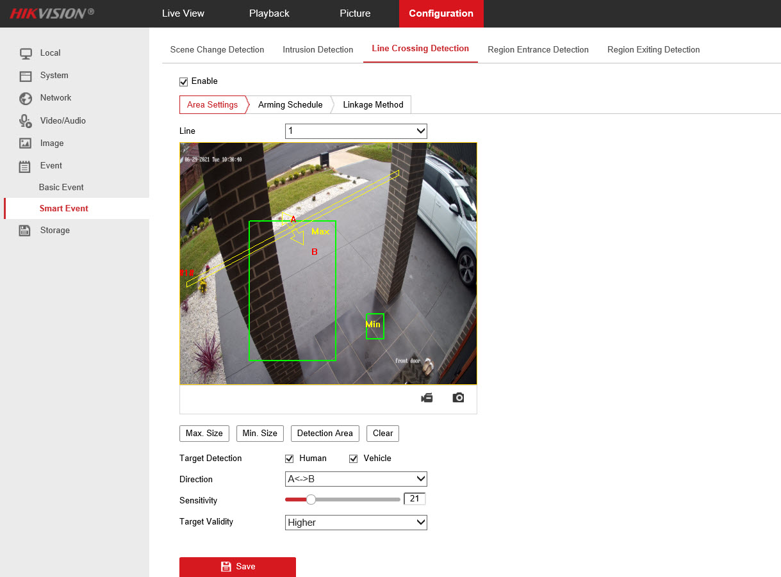Open the Line number dropdown
This screenshot has width=781, height=577.
point(356,131)
